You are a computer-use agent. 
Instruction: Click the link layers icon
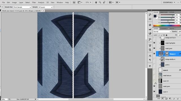point(159,98)
